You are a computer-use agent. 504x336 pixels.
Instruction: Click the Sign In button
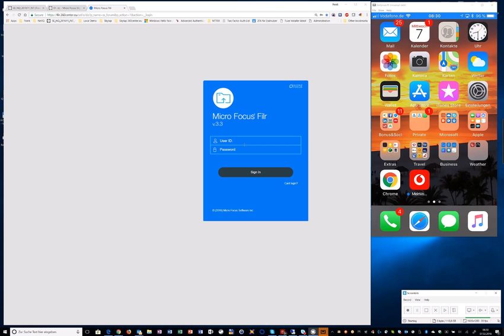coord(256,172)
